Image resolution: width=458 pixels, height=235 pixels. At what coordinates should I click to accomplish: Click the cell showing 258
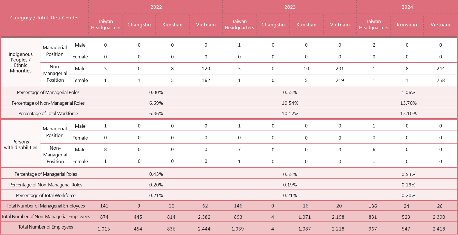(x=440, y=80)
